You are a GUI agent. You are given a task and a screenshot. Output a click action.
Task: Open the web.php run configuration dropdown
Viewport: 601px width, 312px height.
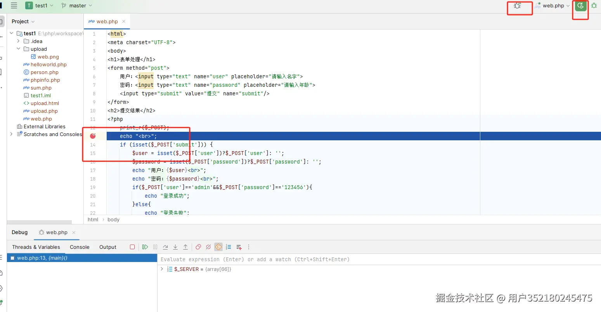[x=553, y=6]
